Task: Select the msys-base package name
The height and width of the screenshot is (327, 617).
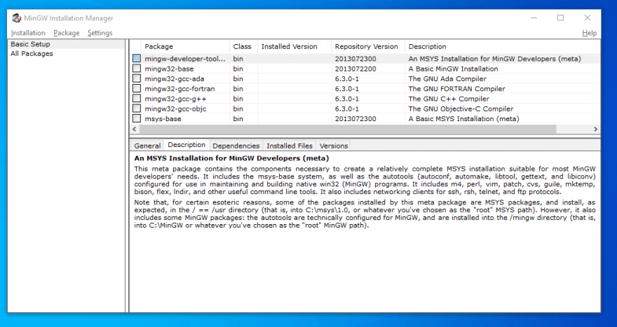Action: tap(163, 119)
